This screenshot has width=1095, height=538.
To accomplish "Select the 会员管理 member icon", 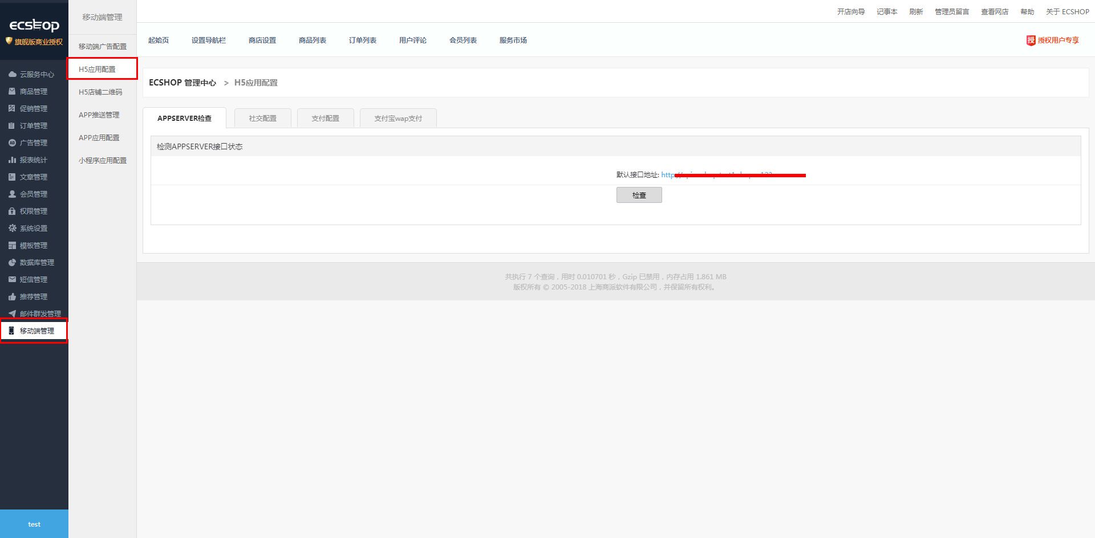I will pos(11,194).
